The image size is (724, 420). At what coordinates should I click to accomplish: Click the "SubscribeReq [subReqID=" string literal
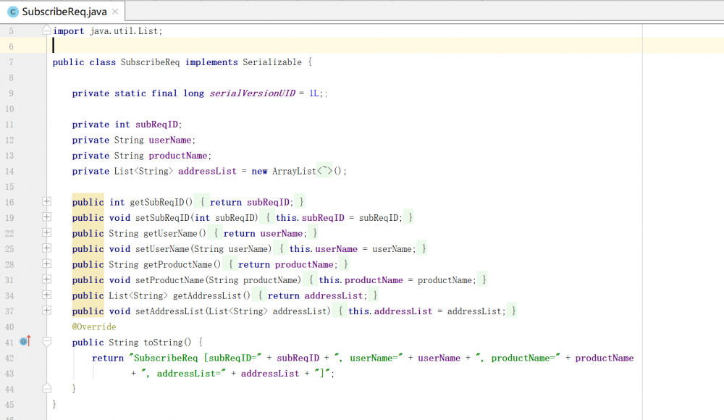point(195,358)
